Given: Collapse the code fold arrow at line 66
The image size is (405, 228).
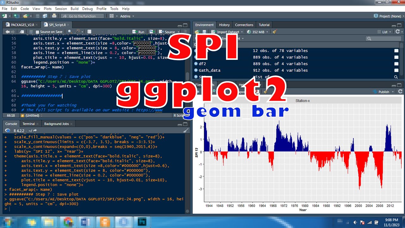Looking at the screenshot, I should [18, 96].
